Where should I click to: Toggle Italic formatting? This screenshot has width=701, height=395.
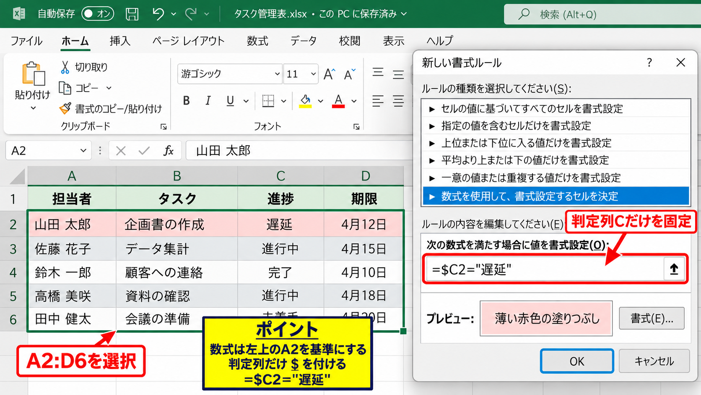208,101
